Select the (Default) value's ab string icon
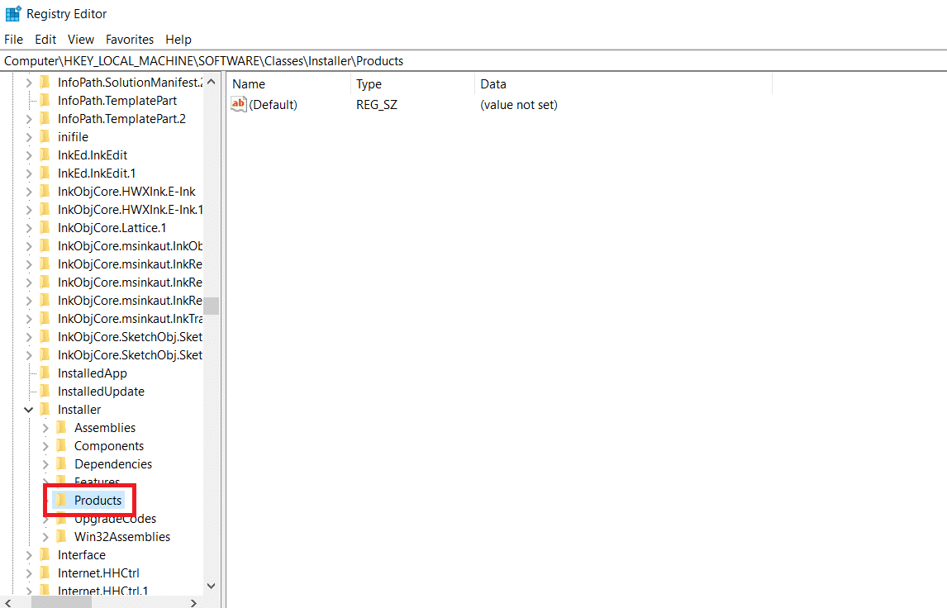This screenshot has height=608, width=947. pyautogui.click(x=239, y=104)
